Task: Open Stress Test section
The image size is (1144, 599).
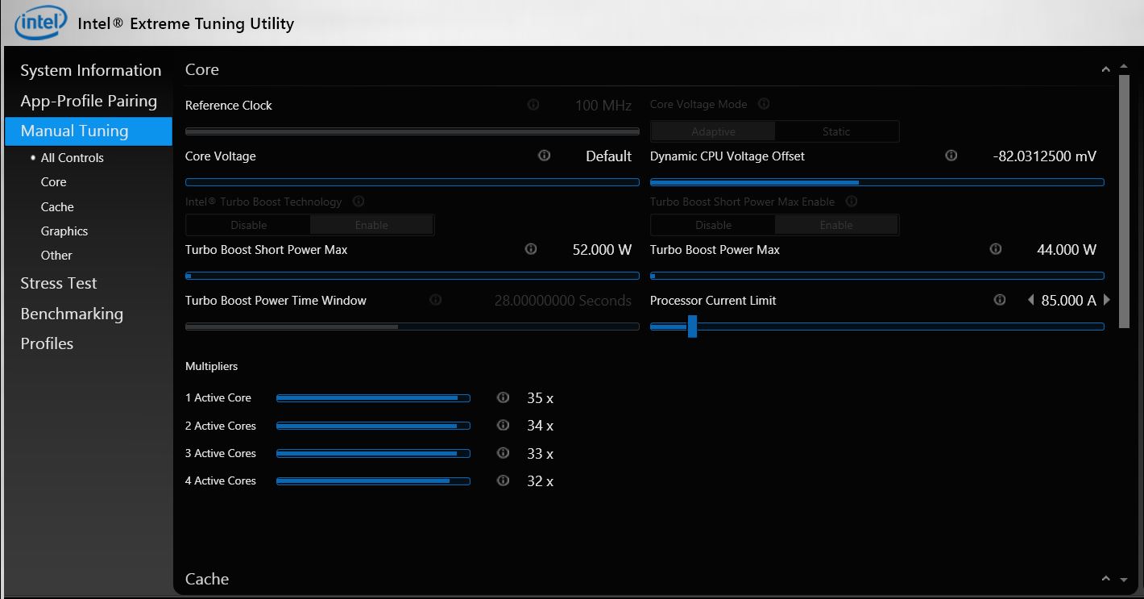Action: coord(59,283)
